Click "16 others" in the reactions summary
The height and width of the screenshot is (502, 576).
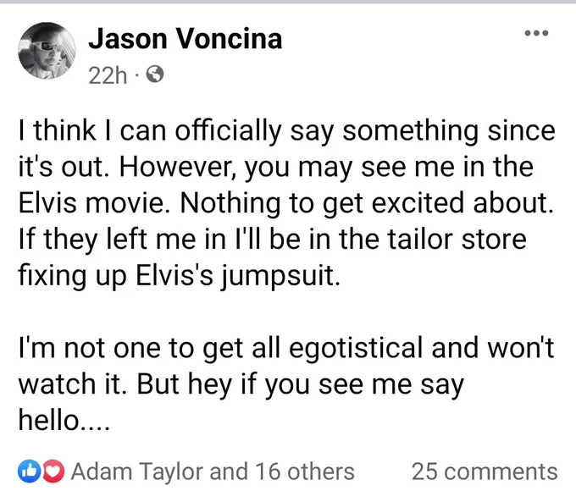305,472
